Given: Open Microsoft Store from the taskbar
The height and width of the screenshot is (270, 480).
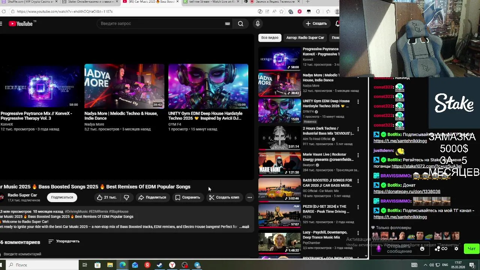Looking at the screenshot, I should pyautogui.click(x=97, y=265).
